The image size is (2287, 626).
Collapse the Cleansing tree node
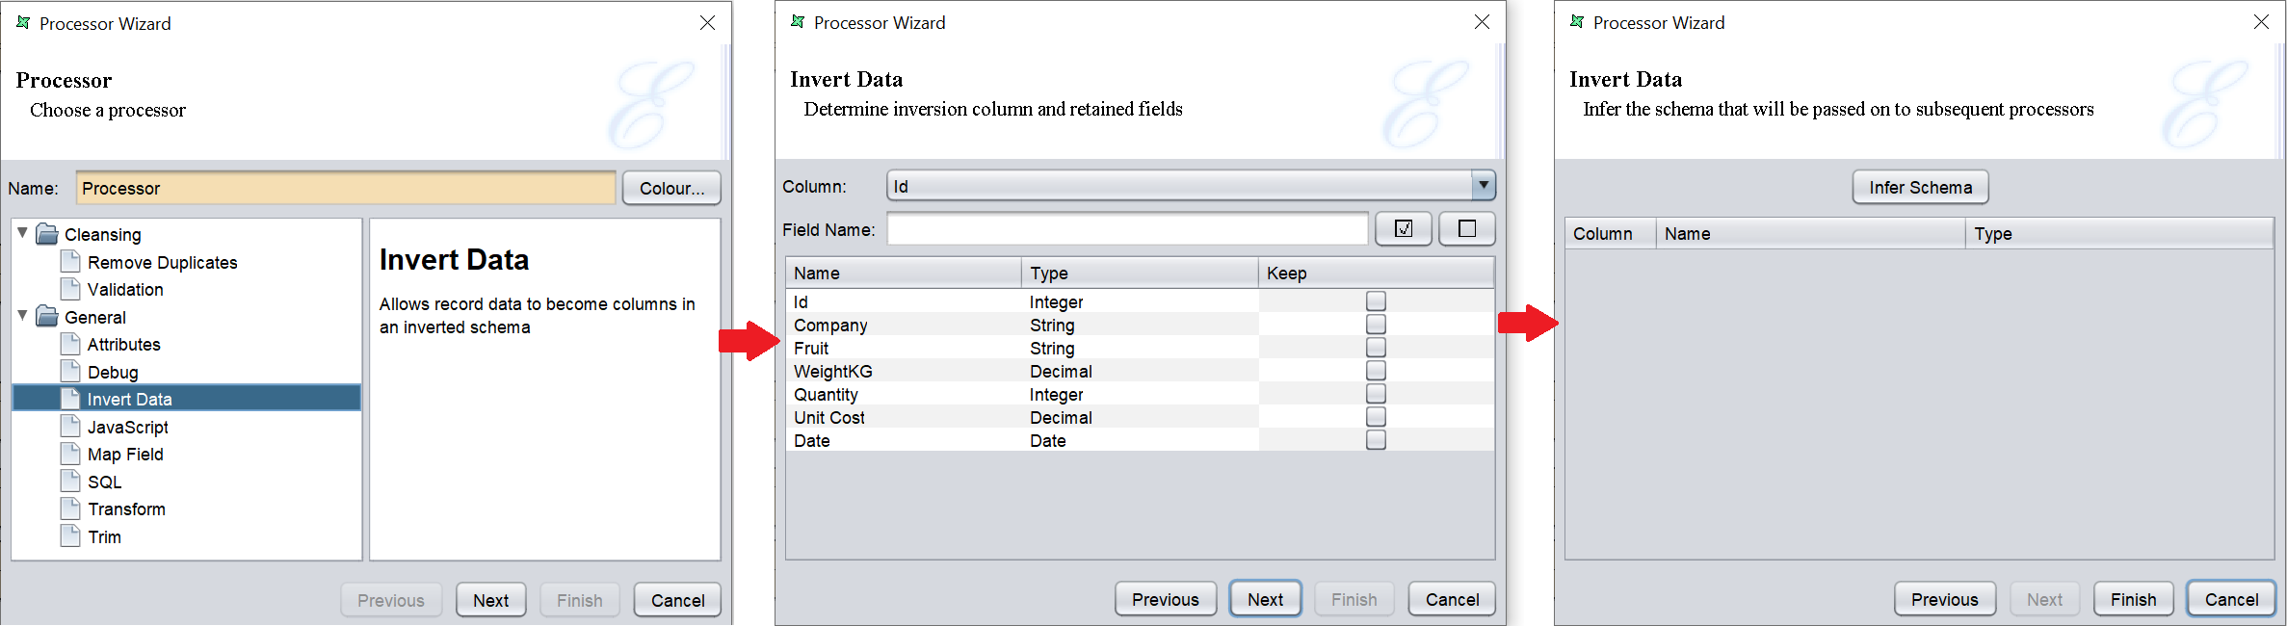tap(22, 233)
